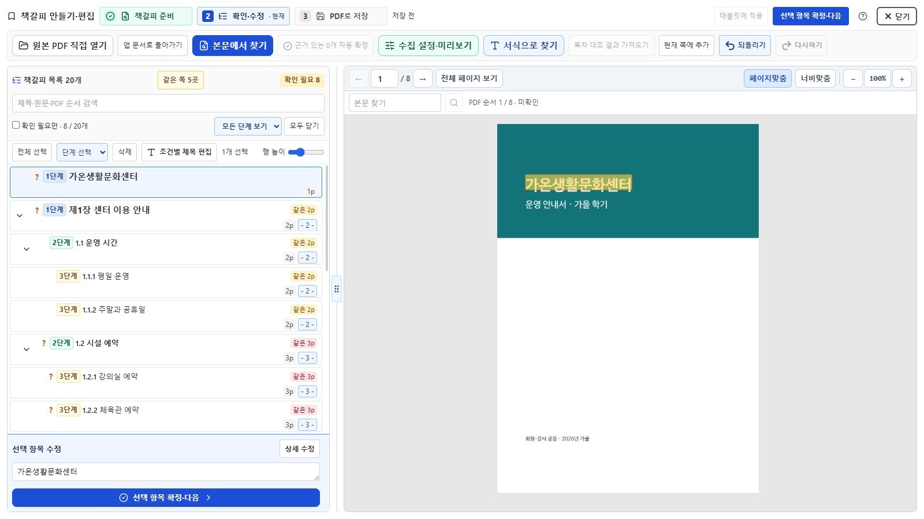924x519 pixels.
Task: Zoom in with the plus button
Action: (902, 79)
